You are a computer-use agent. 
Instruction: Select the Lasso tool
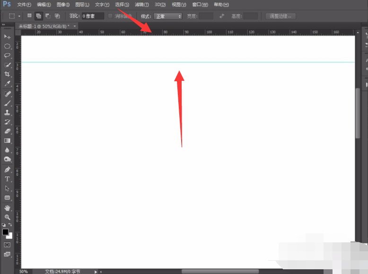[7, 55]
